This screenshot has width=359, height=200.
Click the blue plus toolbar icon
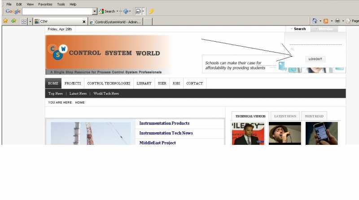pos(126,11)
